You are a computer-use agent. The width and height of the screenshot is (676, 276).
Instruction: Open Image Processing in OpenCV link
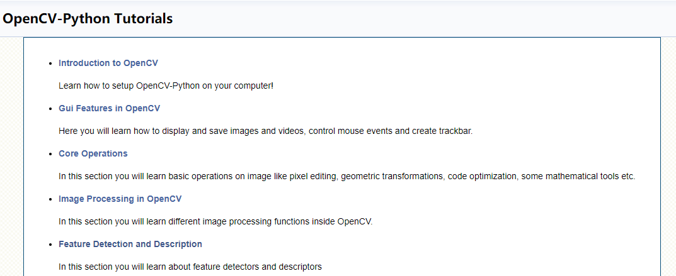pyautogui.click(x=120, y=199)
